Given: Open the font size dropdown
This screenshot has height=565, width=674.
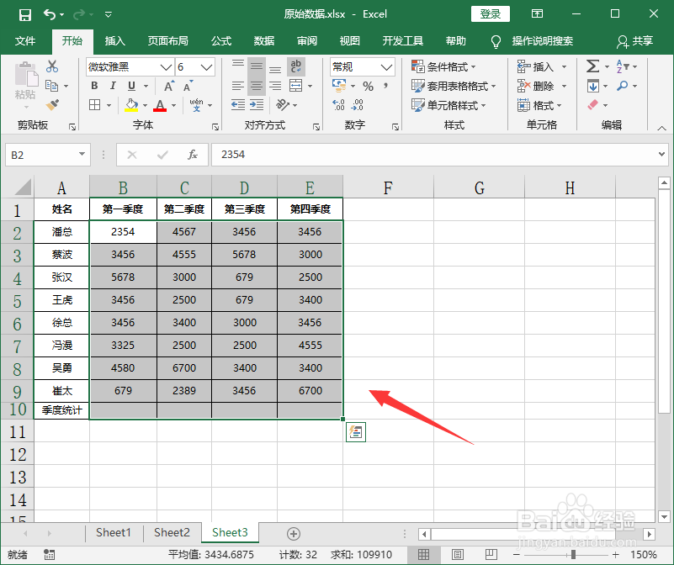Looking at the screenshot, I should click(x=206, y=67).
